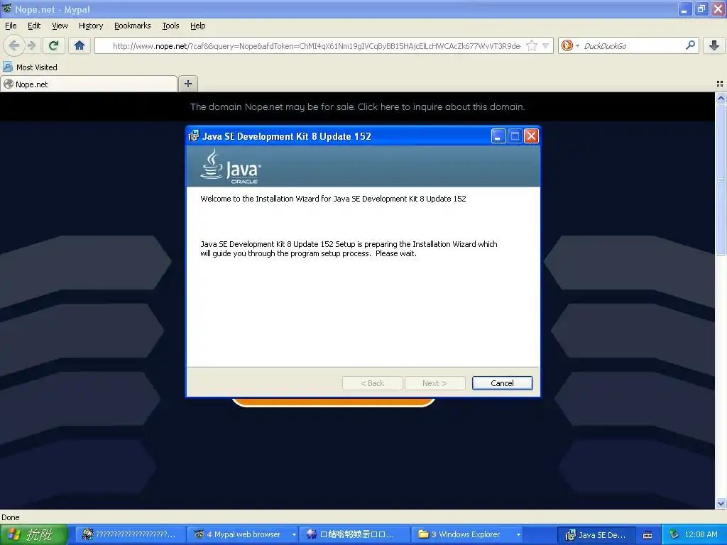Minimize the Java SE installer dialog
This screenshot has height=545, width=727.
click(x=498, y=136)
